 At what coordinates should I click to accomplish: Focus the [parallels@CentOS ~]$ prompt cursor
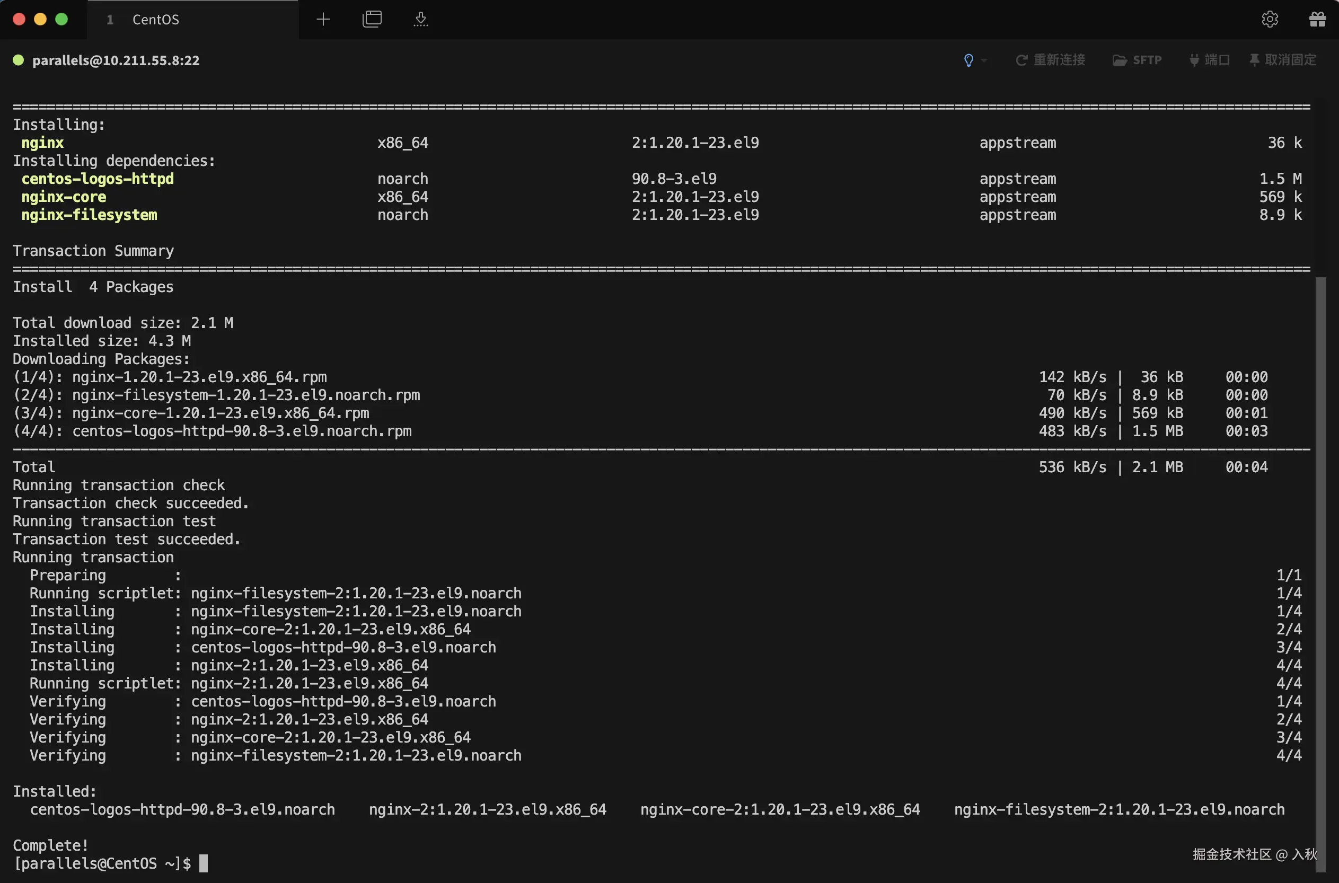coord(203,863)
